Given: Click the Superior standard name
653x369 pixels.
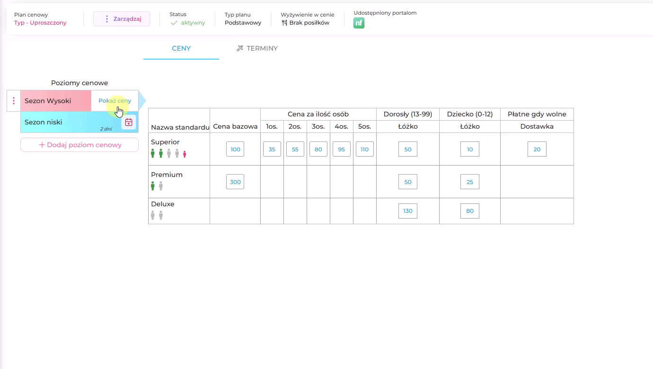Looking at the screenshot, I should tap(165, 142).
